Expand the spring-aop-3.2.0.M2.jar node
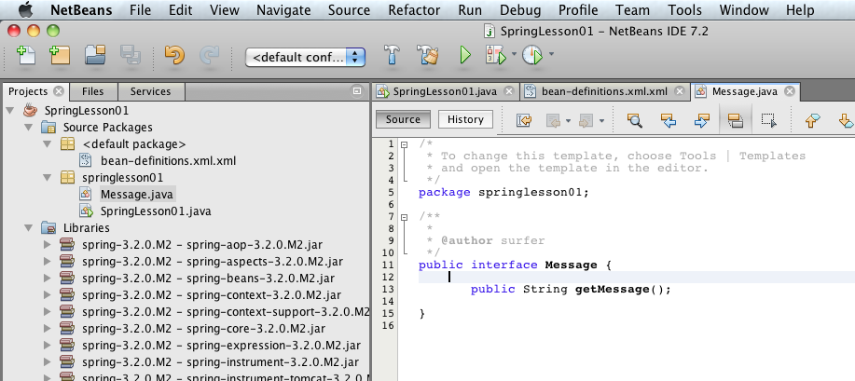The height and width of the screenshot is (381, 855). pyautogui.click(x=48, y=245)
